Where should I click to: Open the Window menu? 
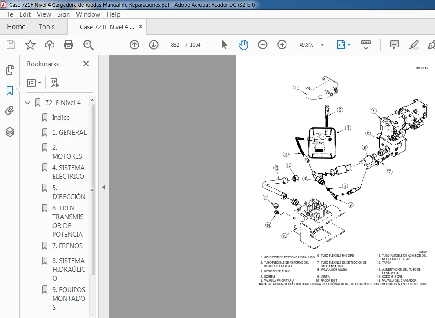tap(88, 14)
